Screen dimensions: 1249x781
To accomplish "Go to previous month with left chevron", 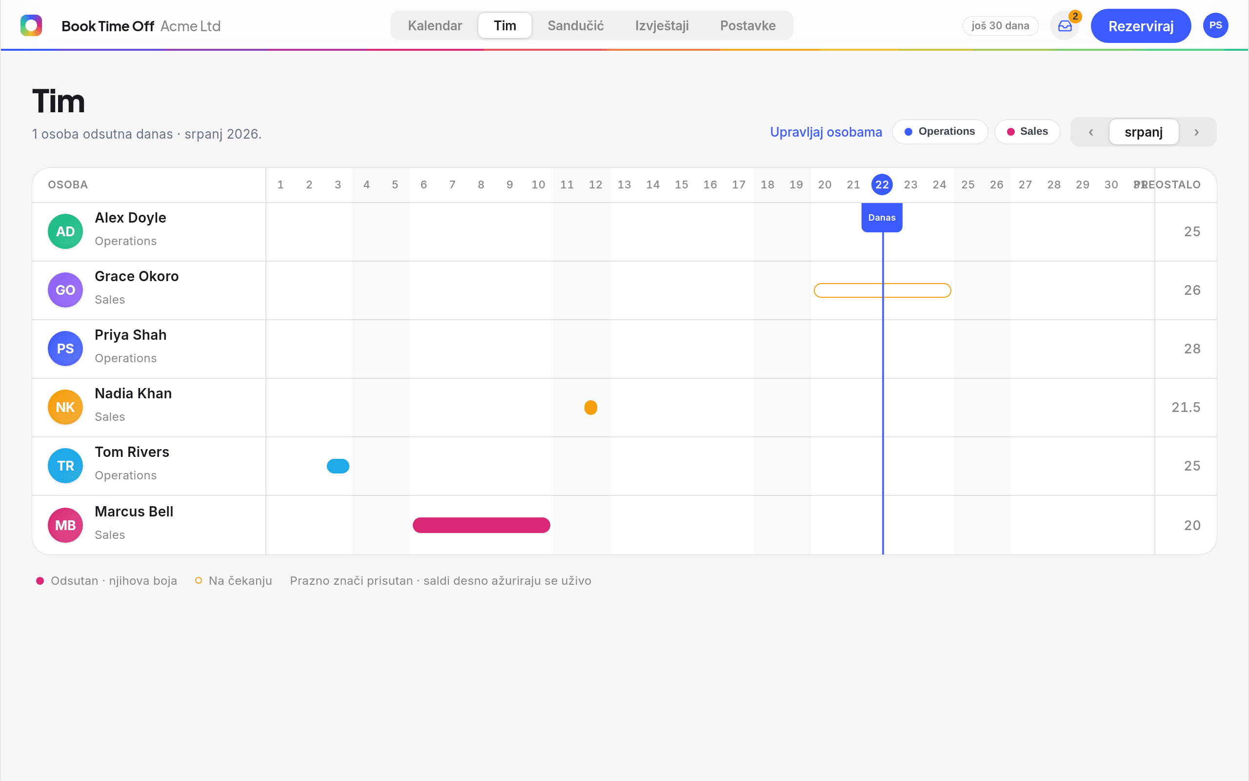I will [x=1090, y=132].
